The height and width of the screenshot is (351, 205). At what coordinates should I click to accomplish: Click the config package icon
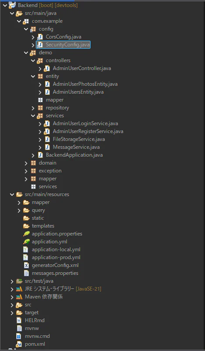click(x=33, y=29)
